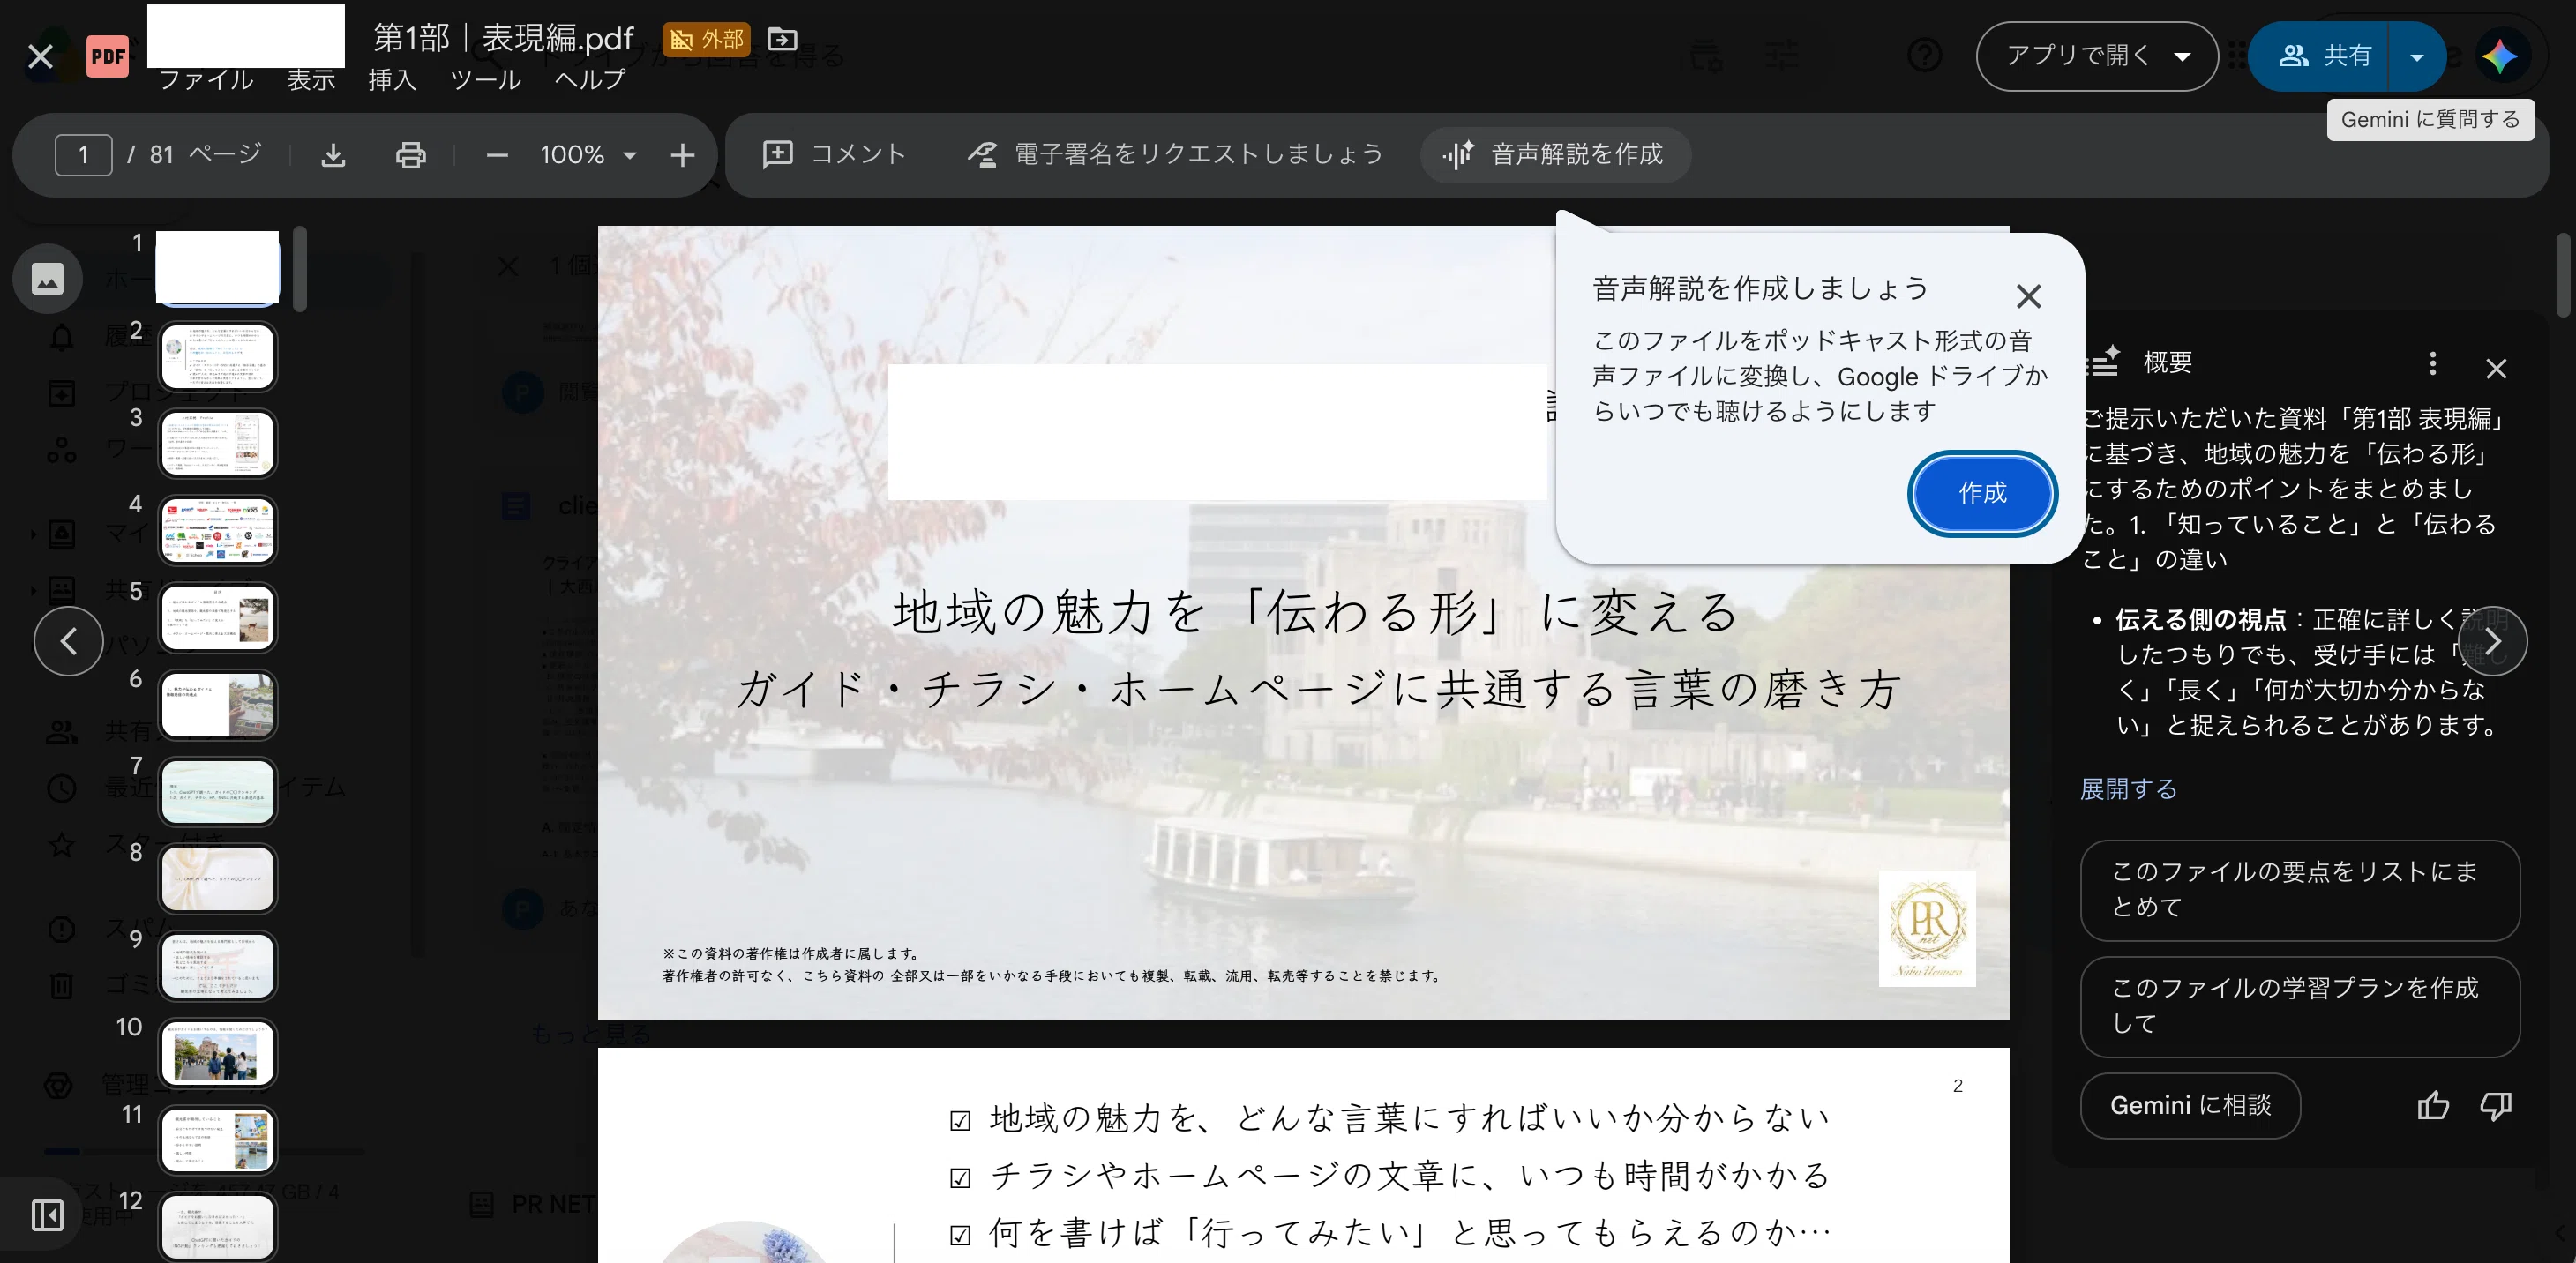Close the 音声解説を作成しましょう popup

(x=2028, y=296)
